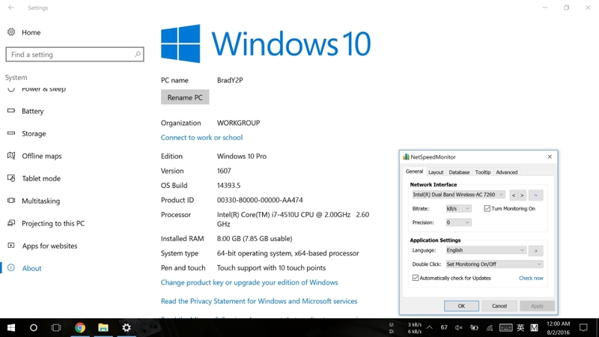Open Offline maps settings
The image size is (599, 337).
[42, 156]
